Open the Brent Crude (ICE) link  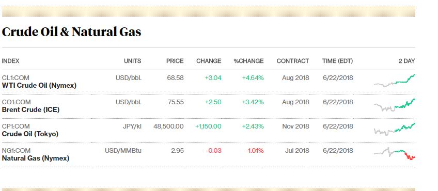(x=30, y=110)
